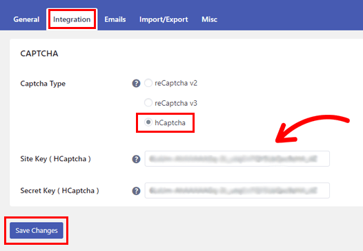
Task: Open the Emails tab
Action: 115,19
